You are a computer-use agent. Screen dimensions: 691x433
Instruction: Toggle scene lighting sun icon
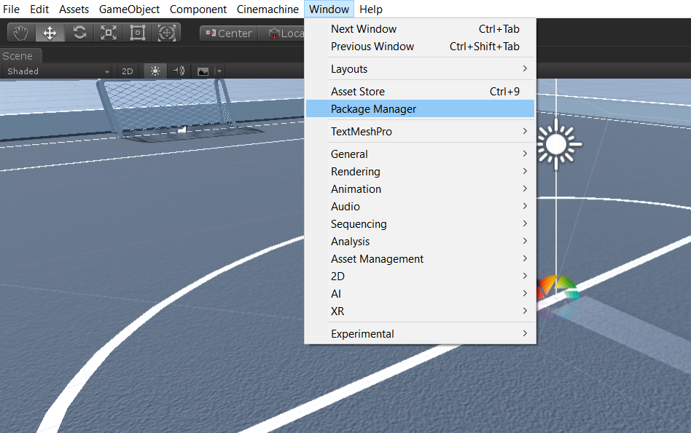click(155, 71)
